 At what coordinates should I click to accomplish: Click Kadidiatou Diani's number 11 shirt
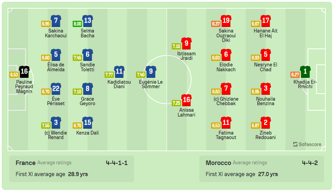coord(119,72)
